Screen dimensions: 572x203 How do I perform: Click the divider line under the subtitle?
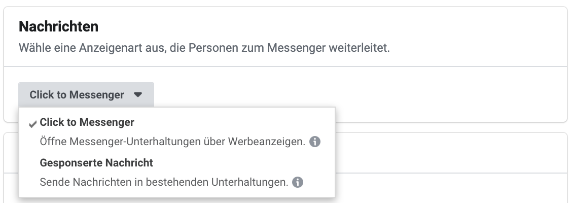(x=285, y=66)
